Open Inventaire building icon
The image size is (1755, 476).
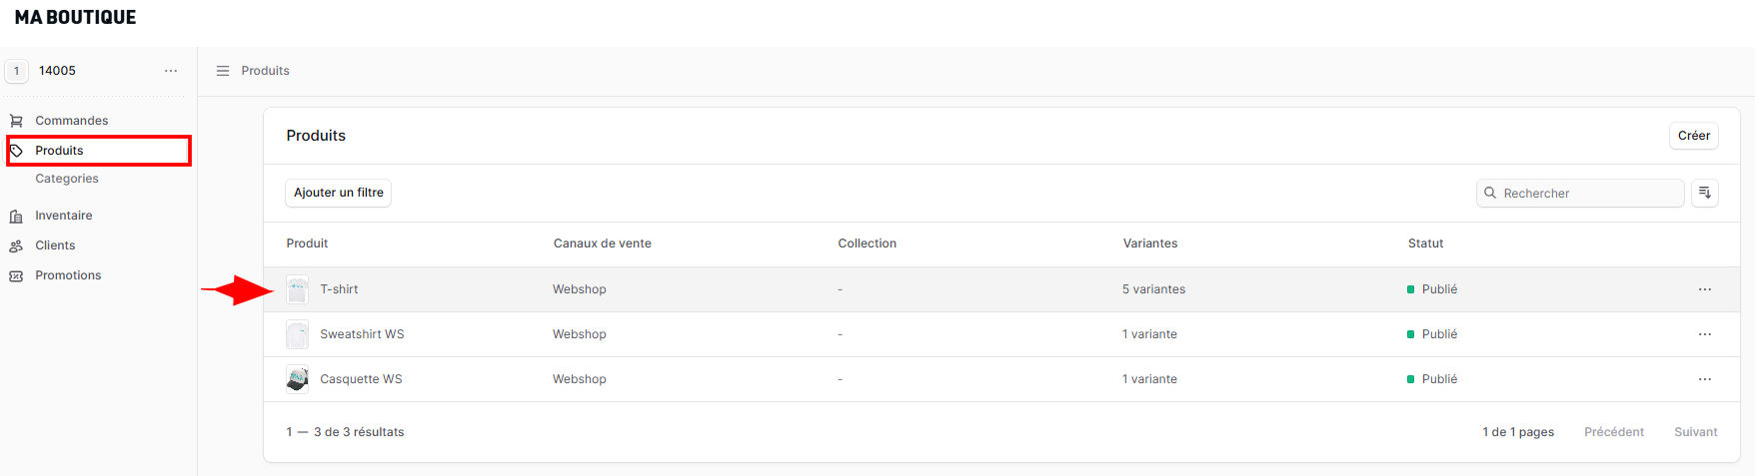pyautogui.click(x=16, y=216)
